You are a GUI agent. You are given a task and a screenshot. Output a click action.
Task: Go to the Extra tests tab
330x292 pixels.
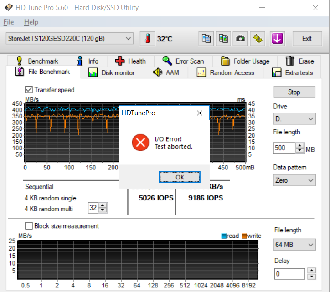point(292,73)
